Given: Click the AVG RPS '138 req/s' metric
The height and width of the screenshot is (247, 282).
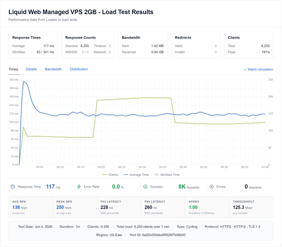Looking at the screenshot, I should click(20, 207).
